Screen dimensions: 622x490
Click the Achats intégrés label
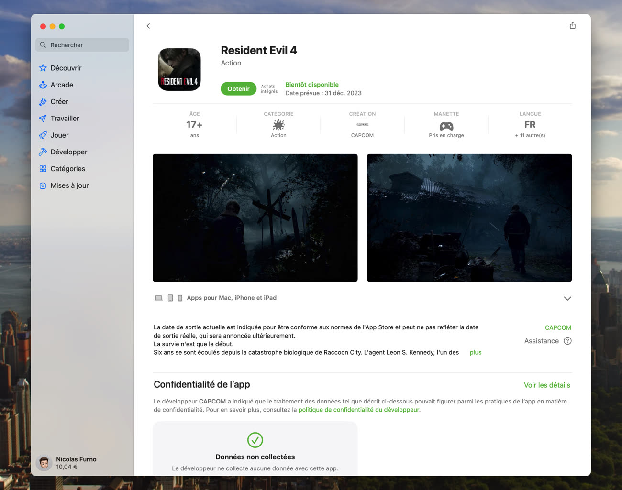tap(269, 89)
